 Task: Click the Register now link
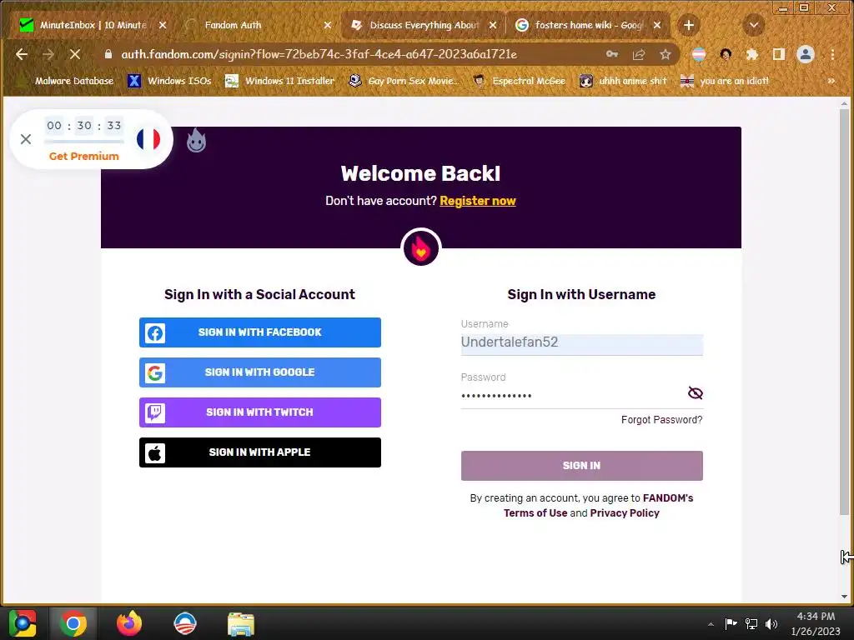[478, 201]
